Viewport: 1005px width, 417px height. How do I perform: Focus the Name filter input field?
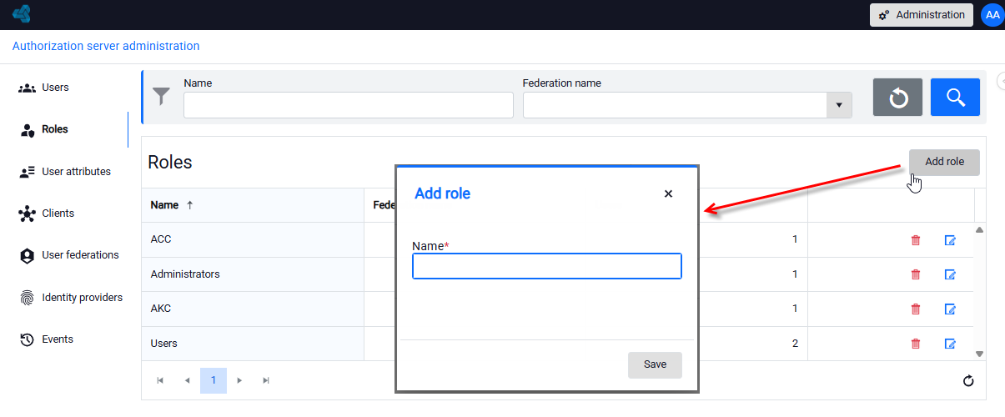(x=349, y=105)
